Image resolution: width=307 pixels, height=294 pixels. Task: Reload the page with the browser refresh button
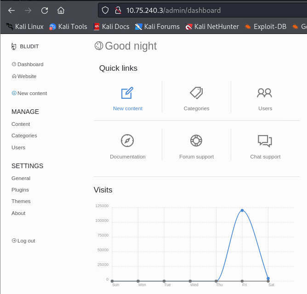pos(45,10)
